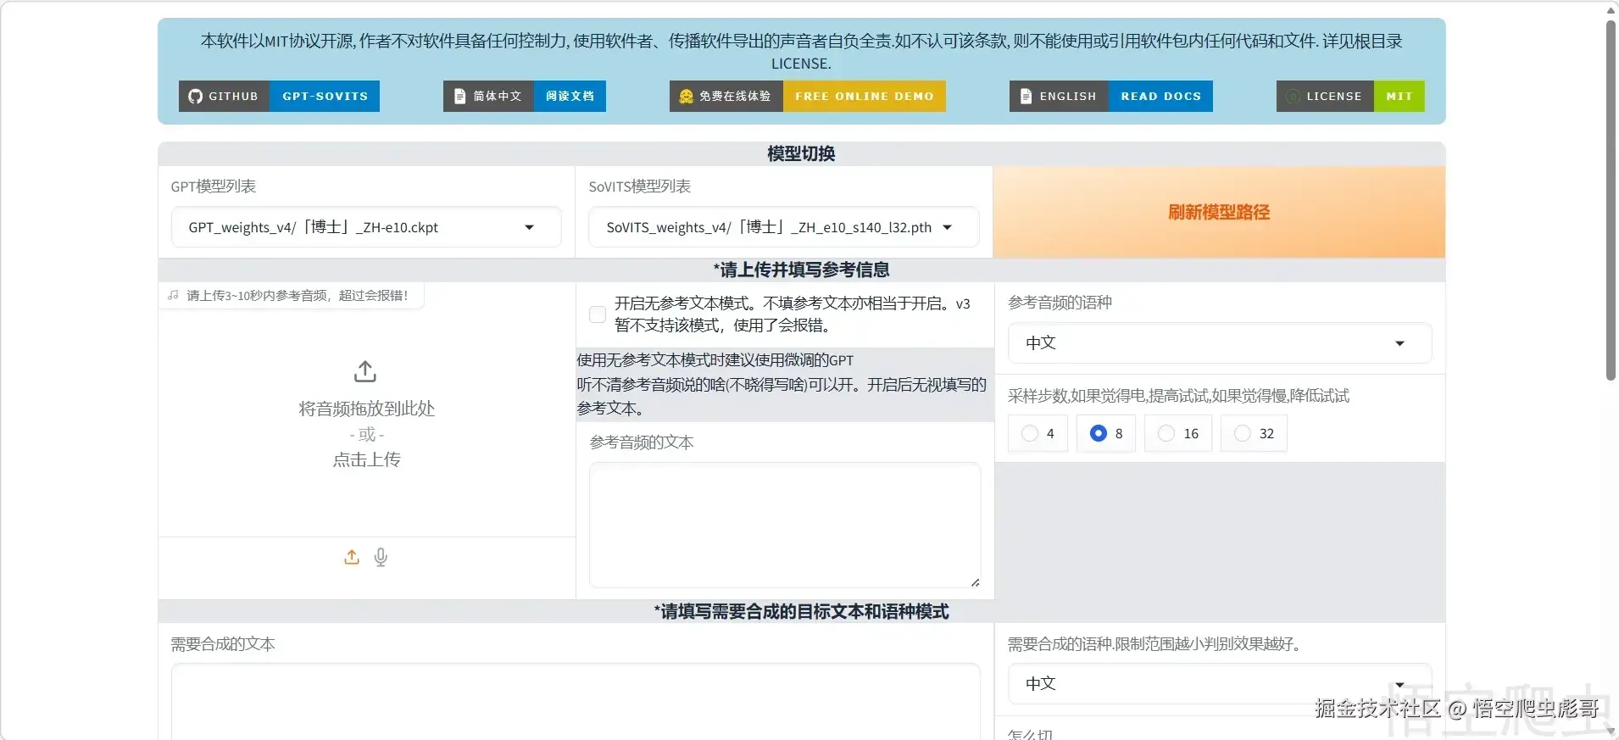Open the License MIT badge
Screen dimensions: 1619x740
pyautogui.click(x=1350, y=97)
